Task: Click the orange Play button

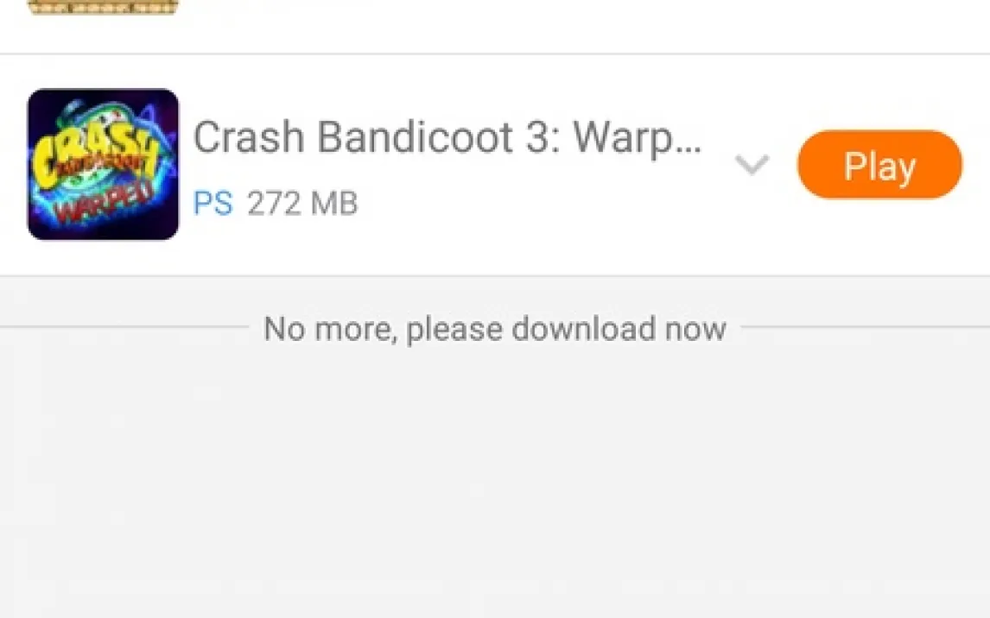Action: point(879,165)
